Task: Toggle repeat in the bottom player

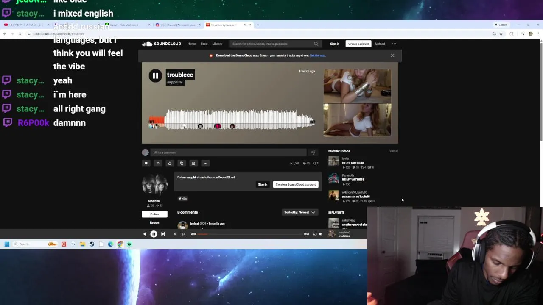Action: pos(183,234)
